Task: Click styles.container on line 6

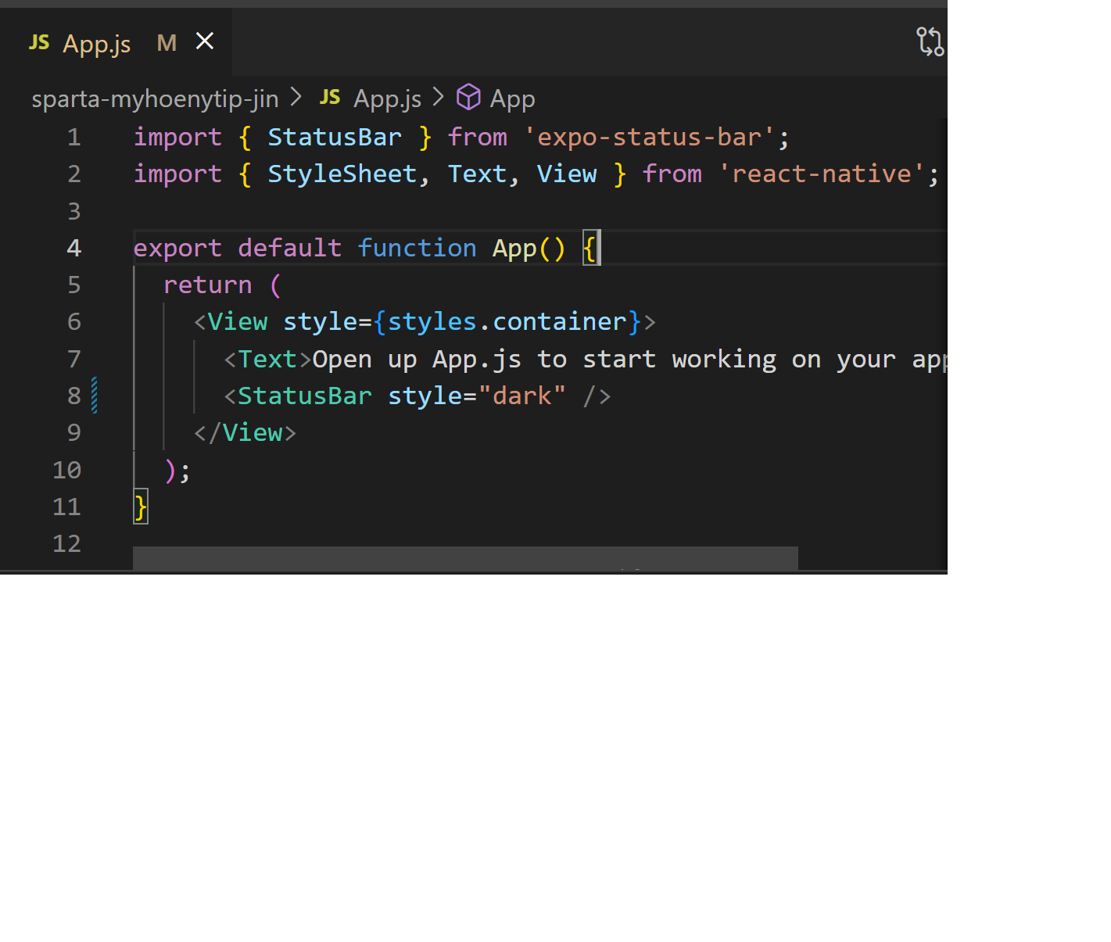Action: point(507,322)
